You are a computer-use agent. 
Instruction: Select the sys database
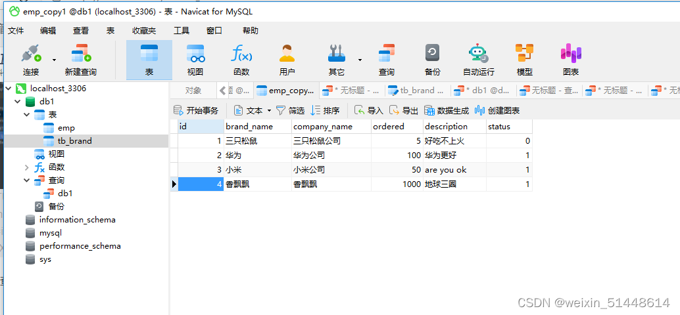[x=45, y=259]
